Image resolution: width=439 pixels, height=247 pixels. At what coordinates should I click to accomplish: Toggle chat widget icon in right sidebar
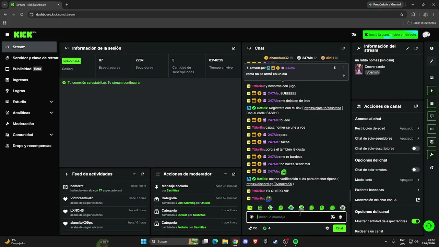tap(431, 116)
